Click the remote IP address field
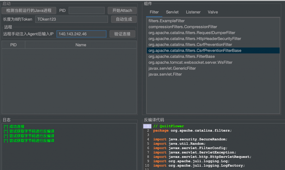Viewport: 285px width, 170px height. [x=81, y=34]
